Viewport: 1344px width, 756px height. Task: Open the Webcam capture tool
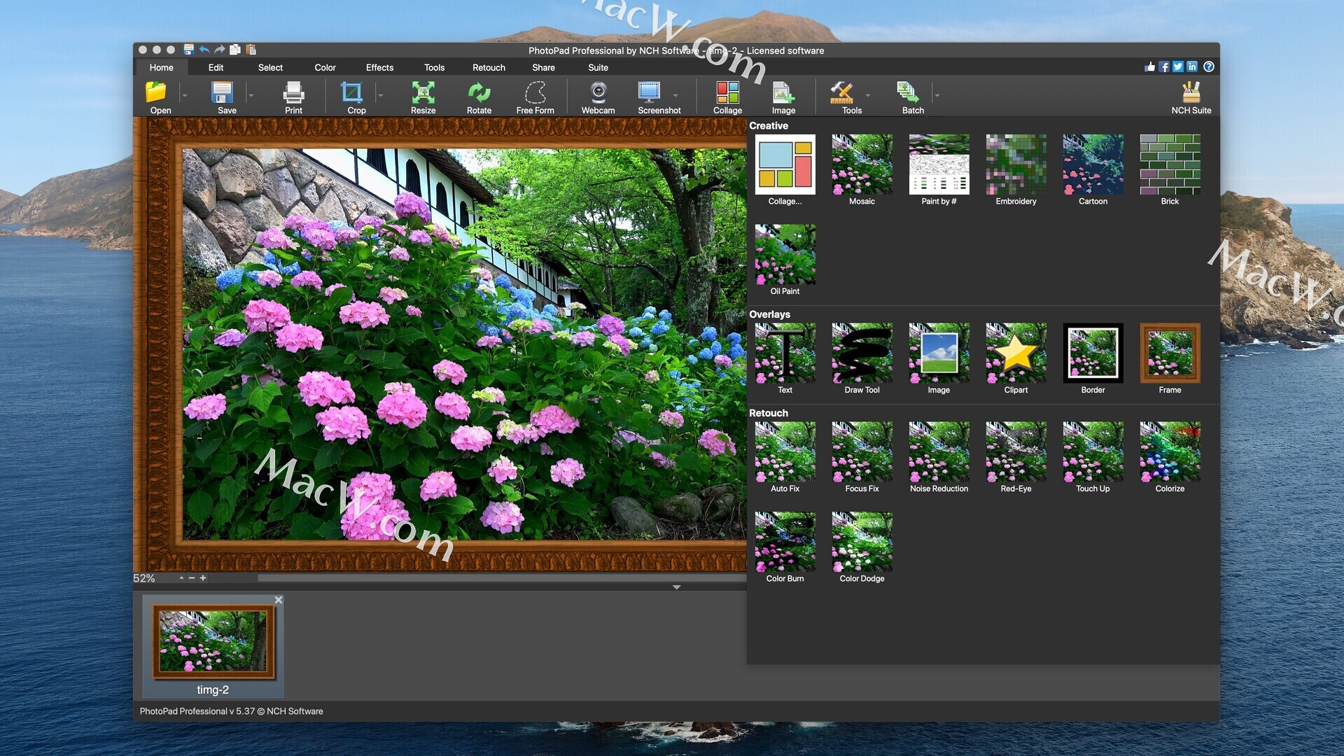click(598, 93)
